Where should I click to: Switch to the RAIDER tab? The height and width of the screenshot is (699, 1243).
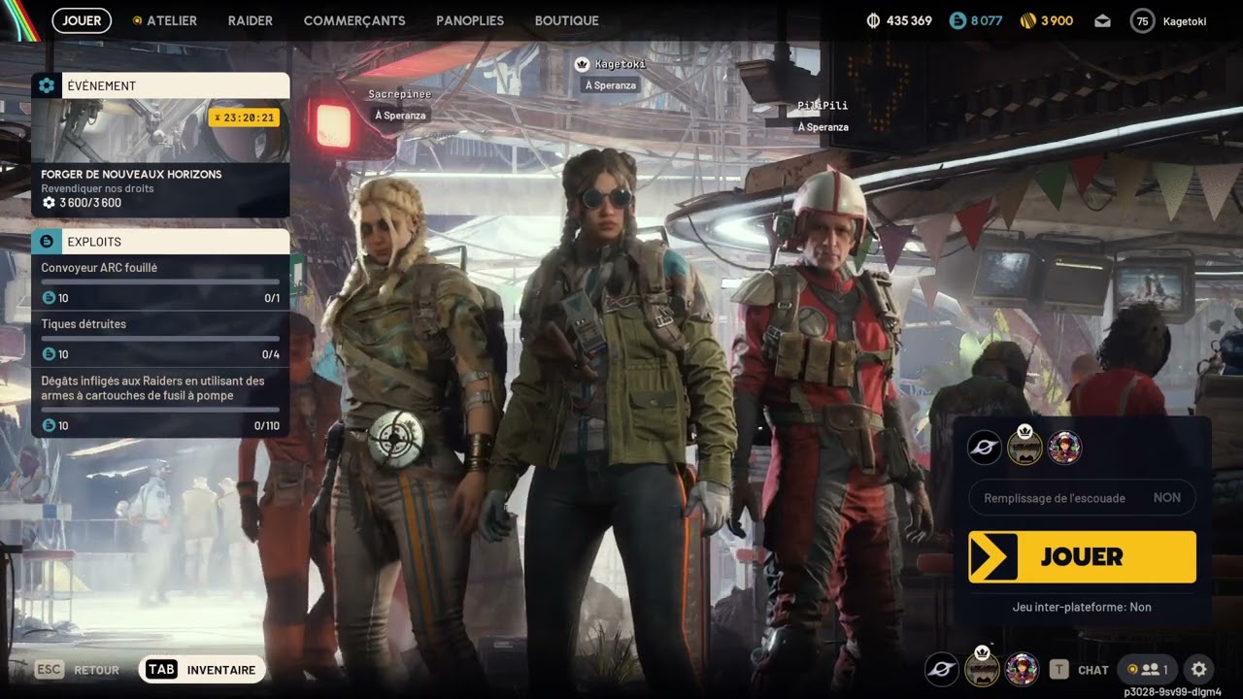[251, 20]
